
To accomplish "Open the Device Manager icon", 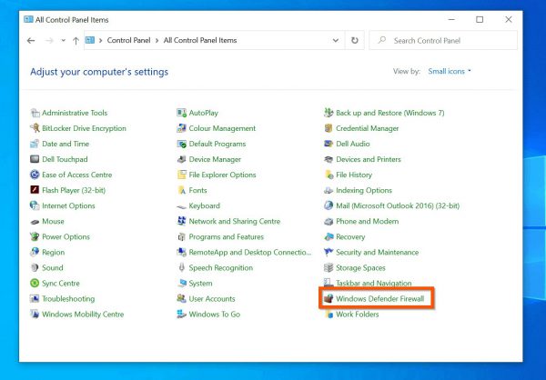I will [x=182, y=160].
